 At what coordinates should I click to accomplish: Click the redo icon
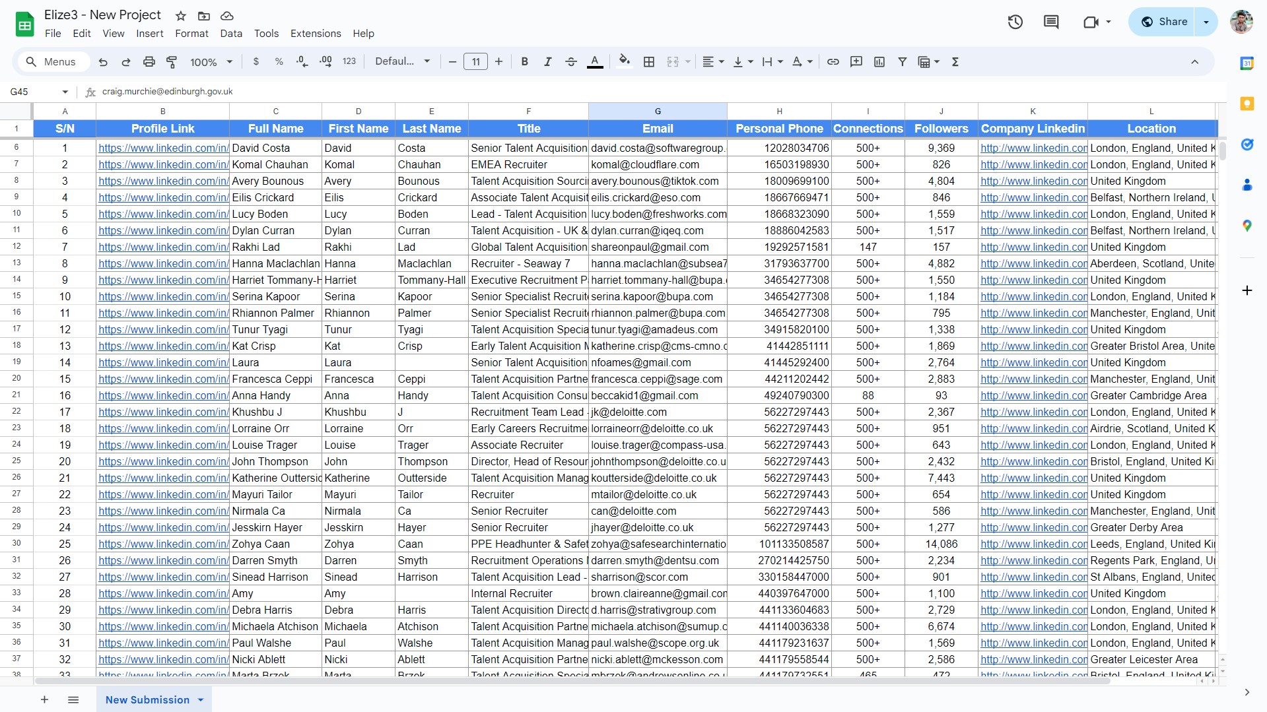coord(125,62)
